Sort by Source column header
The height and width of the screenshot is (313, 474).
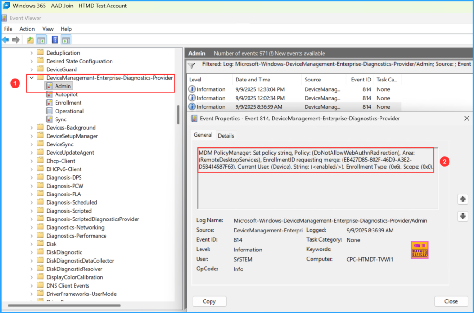click(x=324, y=80)
